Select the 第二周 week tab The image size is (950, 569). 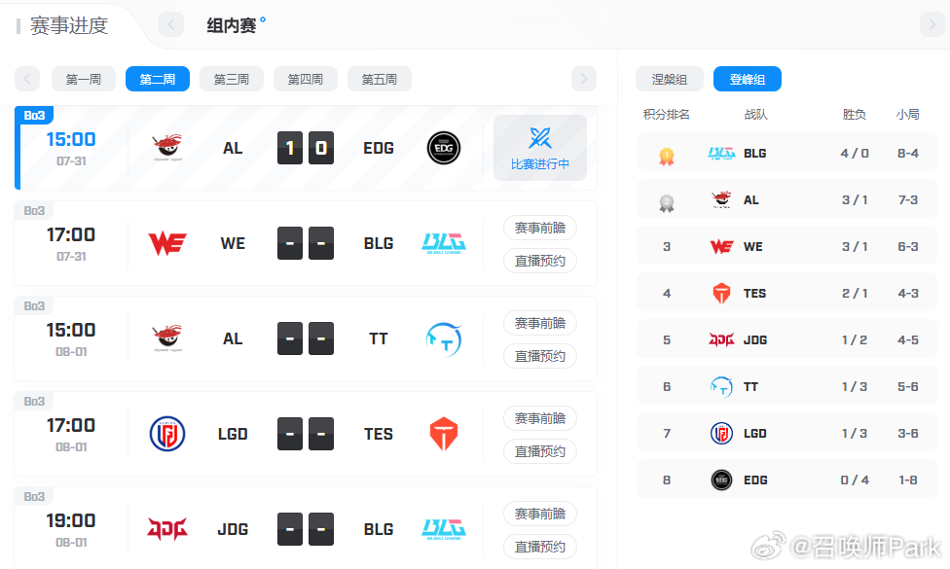click(158, 79)
